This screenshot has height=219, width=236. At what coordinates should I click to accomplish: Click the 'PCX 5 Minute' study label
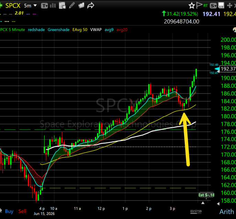(12, 30)
